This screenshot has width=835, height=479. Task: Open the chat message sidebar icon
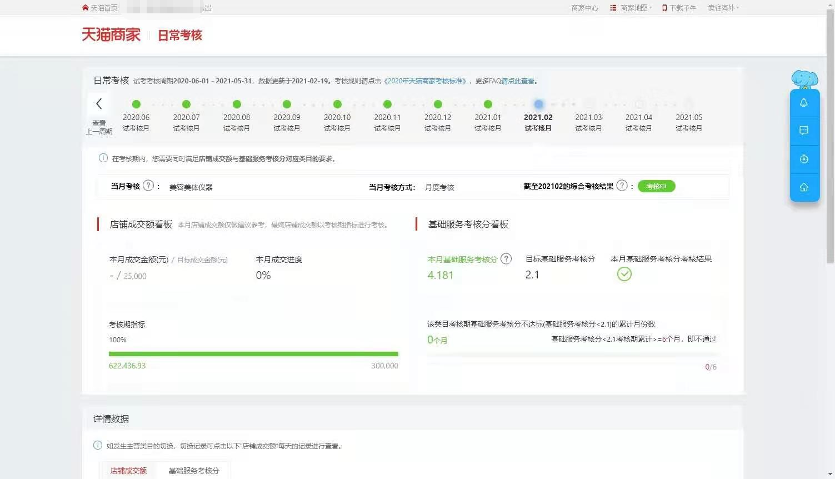804,131
